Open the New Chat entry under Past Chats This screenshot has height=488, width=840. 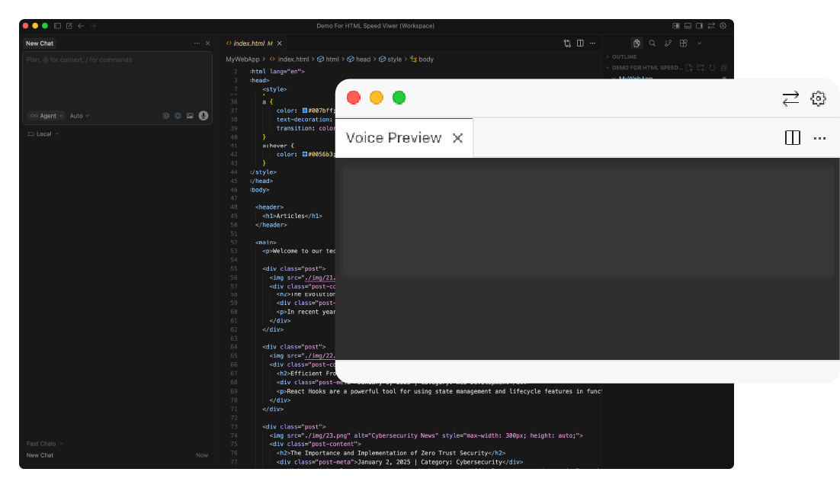click(x=40, y=455)
